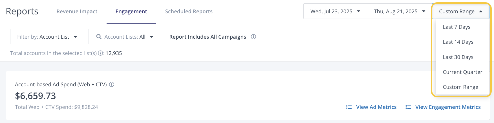Click the list icon beside View Engagement Metrics
The image size is (494, 123).
(x=408, y=107)
